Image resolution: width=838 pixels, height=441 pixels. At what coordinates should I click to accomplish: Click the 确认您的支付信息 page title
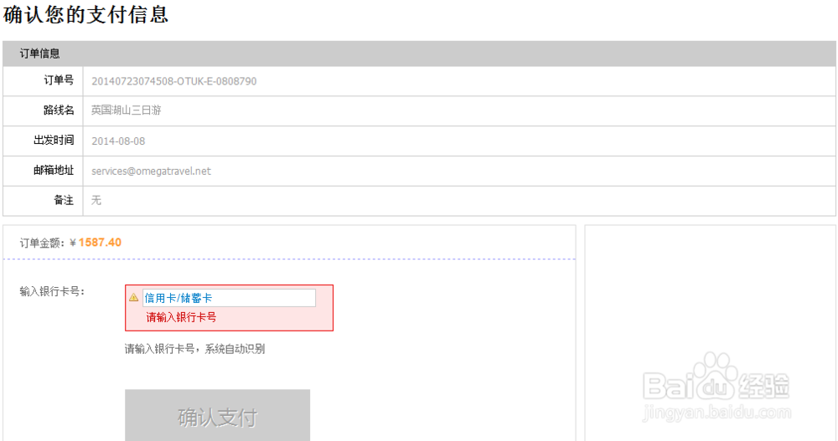pyautogui.click(x=86, y=14)
